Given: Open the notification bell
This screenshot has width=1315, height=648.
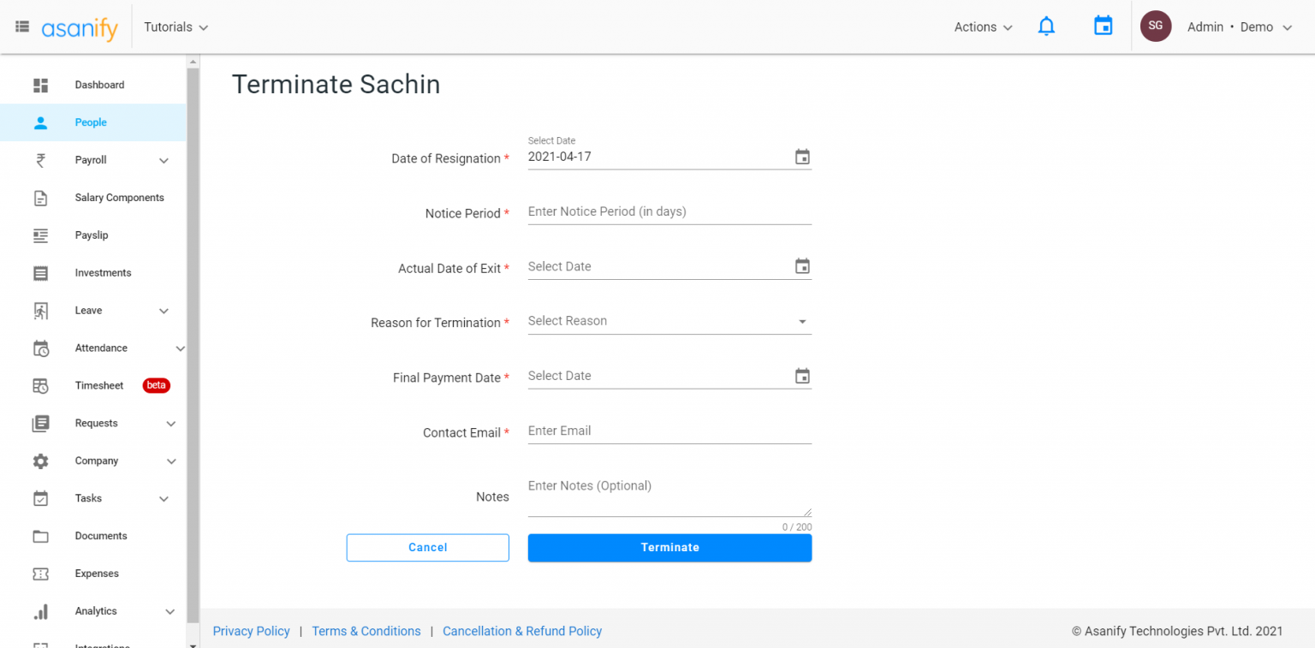Looking at the screenshot, I should pos(1046,26).
